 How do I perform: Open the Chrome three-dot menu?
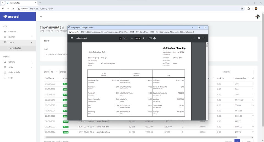tap(261, 9)
